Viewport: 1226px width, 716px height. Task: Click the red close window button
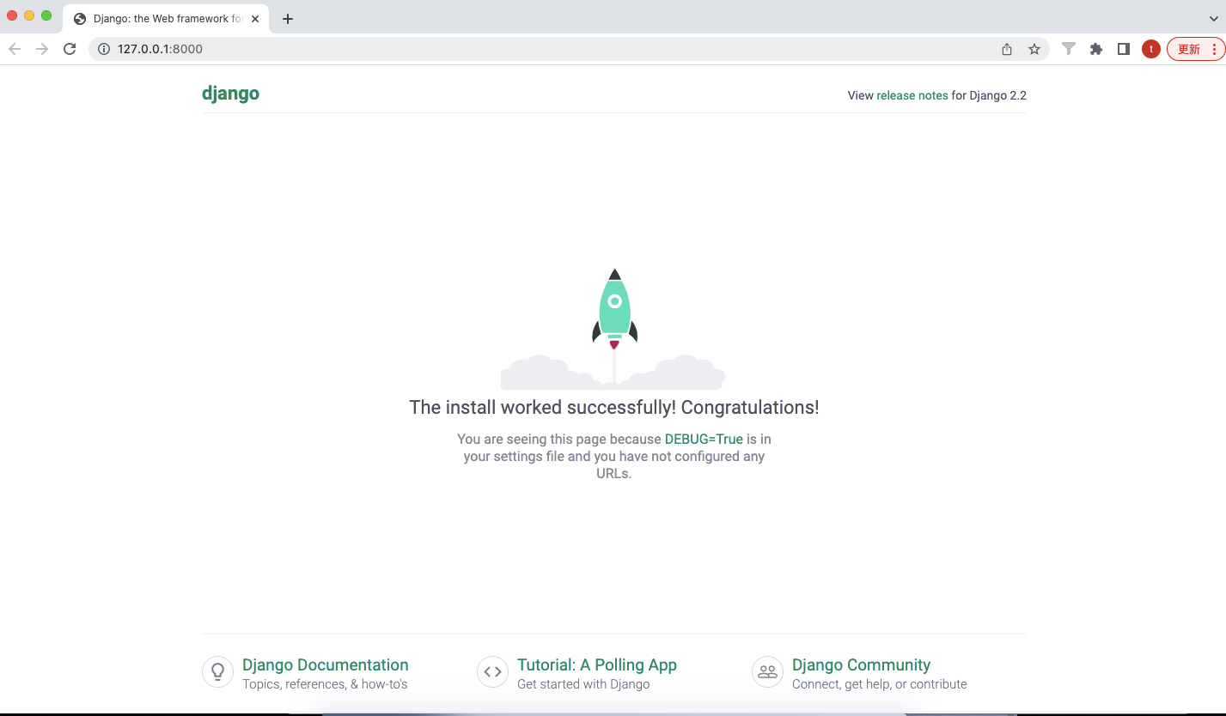pos(12,15)
